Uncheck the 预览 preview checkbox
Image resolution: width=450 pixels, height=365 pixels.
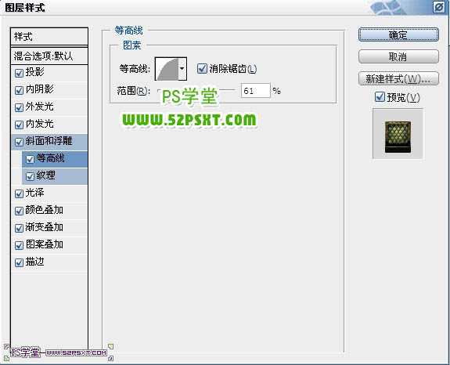380,97
